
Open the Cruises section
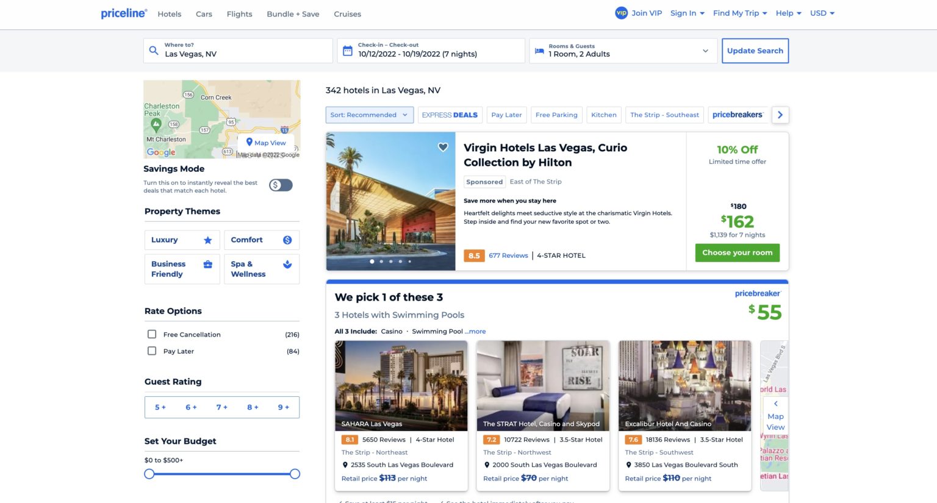pos(347,14)
